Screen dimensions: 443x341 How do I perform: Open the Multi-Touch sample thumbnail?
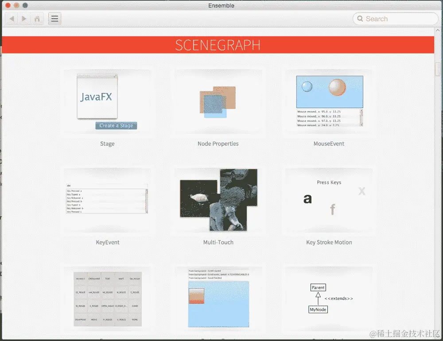tap(218, 200)
